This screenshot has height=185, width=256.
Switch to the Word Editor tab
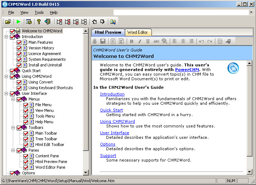(x=137, y=32)
